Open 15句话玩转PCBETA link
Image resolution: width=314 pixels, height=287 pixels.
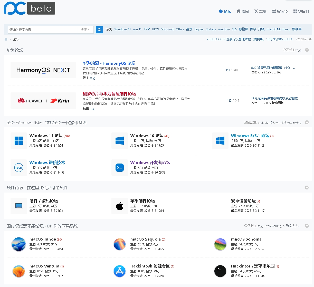(279, 39)
